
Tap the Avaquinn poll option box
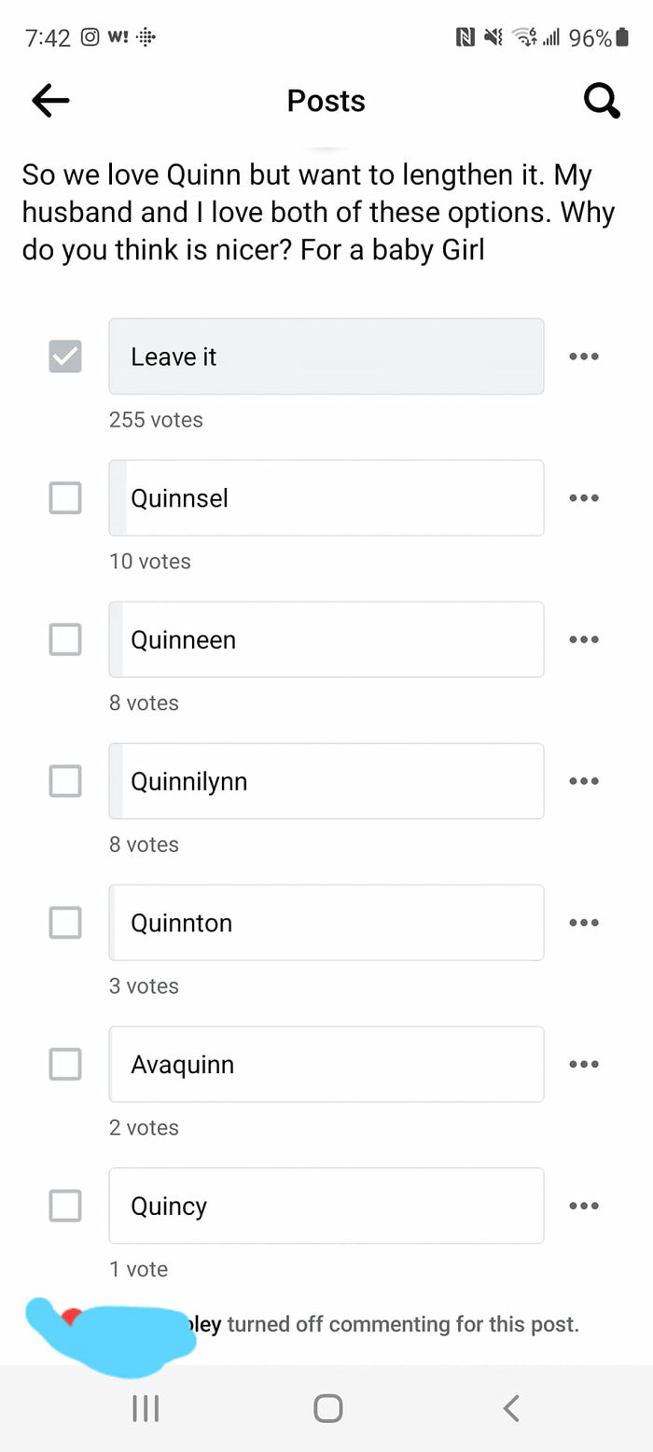(326, 1065)
